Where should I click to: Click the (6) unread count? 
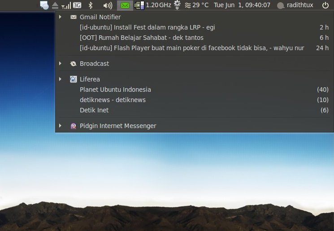tap(325, 110)
